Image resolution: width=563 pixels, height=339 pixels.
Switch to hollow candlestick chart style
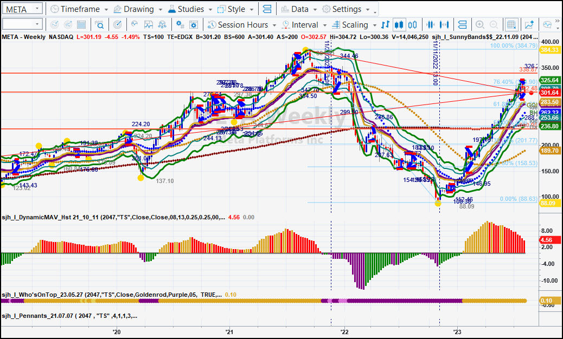pyautogui.click(x=413, y=25)
